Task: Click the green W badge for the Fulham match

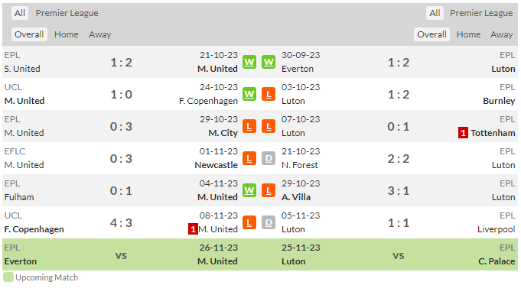Action: click(249, 190)
